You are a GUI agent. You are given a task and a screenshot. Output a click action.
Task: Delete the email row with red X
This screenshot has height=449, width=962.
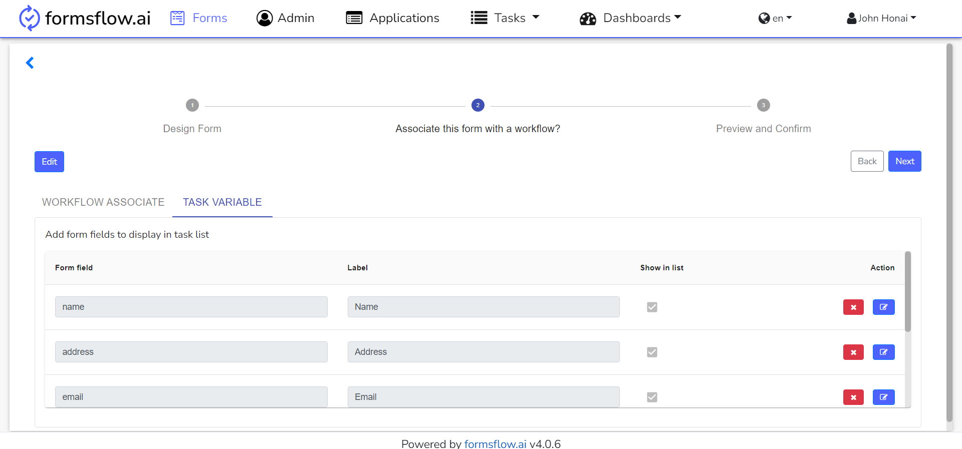pos(853,397)
